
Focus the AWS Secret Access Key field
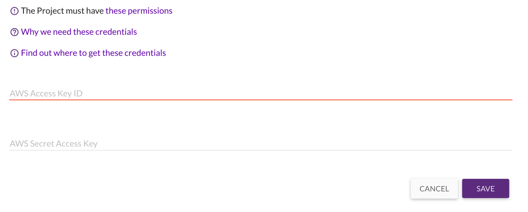261,144
